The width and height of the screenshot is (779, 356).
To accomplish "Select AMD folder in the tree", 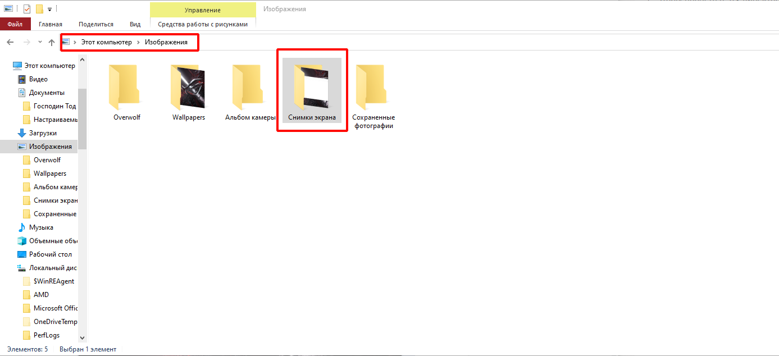I will pos(41,295).
